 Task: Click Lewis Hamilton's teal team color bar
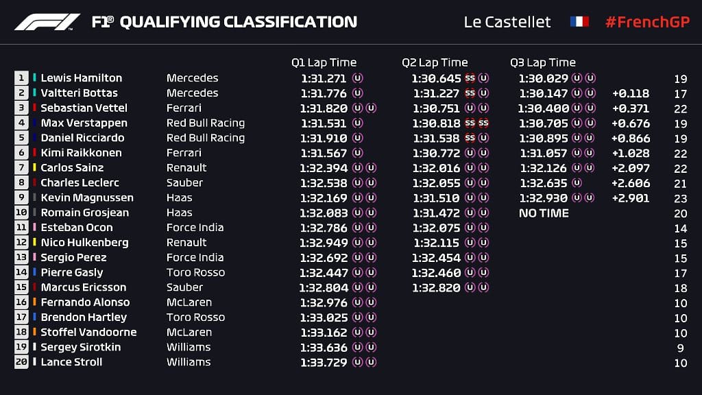pyautogui.click(x=34, y=77)
